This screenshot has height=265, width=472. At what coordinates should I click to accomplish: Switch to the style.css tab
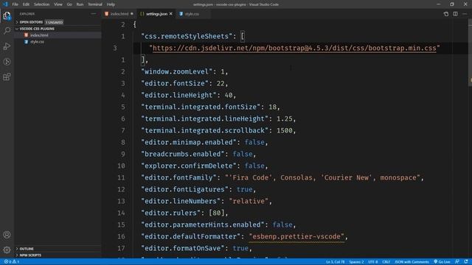(192, 14)
